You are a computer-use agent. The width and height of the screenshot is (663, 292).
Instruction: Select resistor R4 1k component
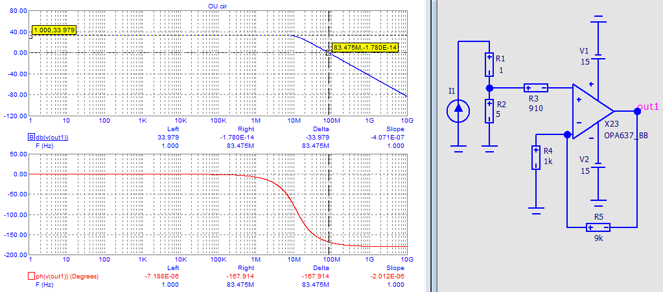click(535, 158)
